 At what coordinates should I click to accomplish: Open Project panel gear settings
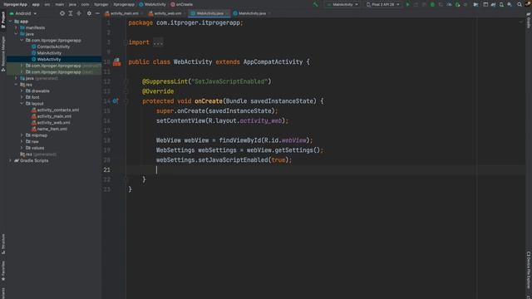(x=89, y=13)
